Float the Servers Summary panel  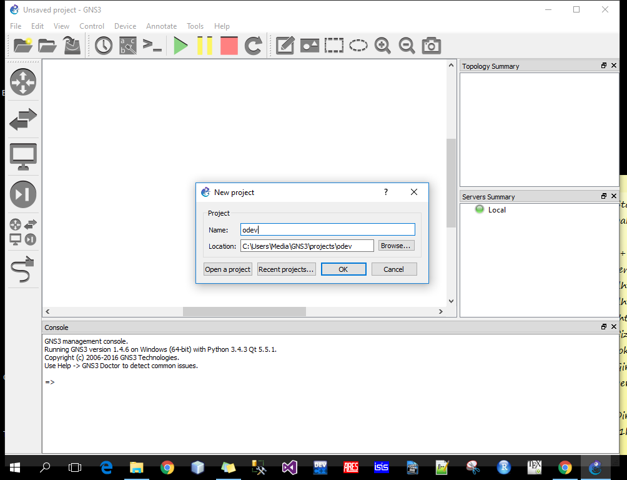click(x=603, y=196)
